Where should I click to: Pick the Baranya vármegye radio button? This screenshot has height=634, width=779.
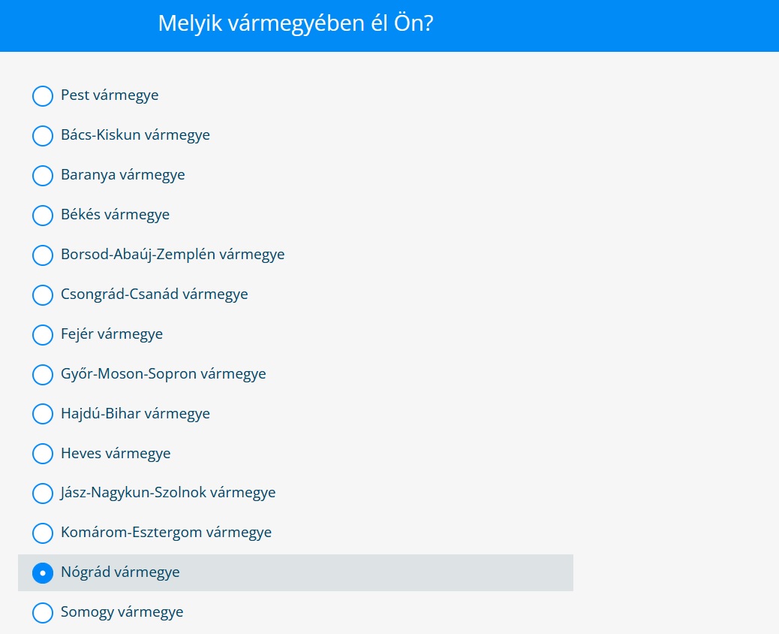click(43, 176)
